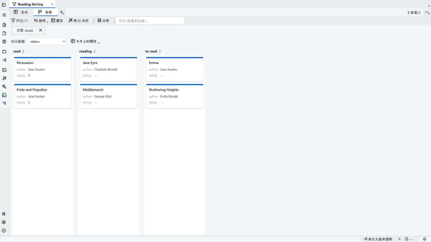
Task: Open the Pride and Prejudice card
Action: [43, 96]
